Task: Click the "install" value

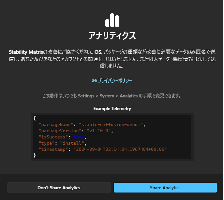Action: [71, 143]
